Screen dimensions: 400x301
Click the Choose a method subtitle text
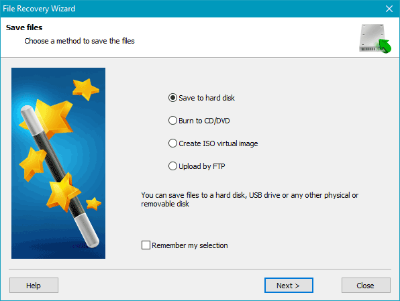tap(79, 41)
